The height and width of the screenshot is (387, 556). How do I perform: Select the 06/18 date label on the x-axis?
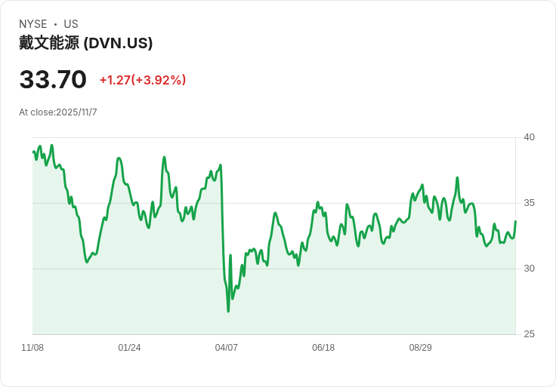pos(323,348)
